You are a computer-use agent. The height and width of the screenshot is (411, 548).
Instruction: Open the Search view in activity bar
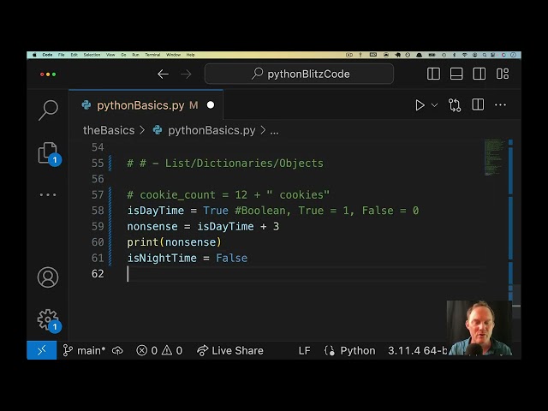pos(48,110)
